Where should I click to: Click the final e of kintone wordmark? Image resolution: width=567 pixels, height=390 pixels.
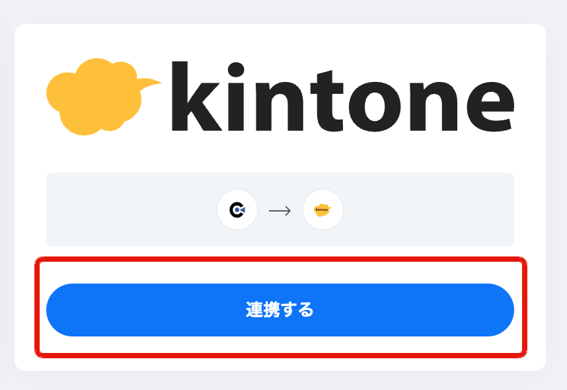(x=490, y=106)
